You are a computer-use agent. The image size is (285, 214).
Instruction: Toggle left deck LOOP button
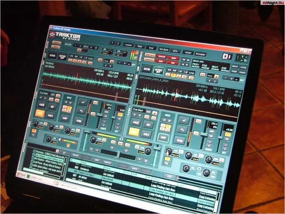click(65, 118)
